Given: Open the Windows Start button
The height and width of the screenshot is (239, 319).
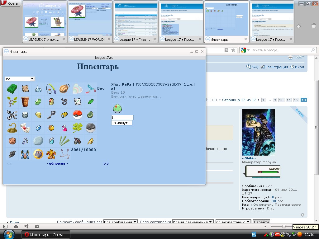Looking at the screenshot, I should click(x=9, y=235).
